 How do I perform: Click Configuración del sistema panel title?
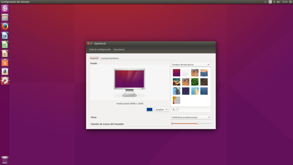click(15, 2)
